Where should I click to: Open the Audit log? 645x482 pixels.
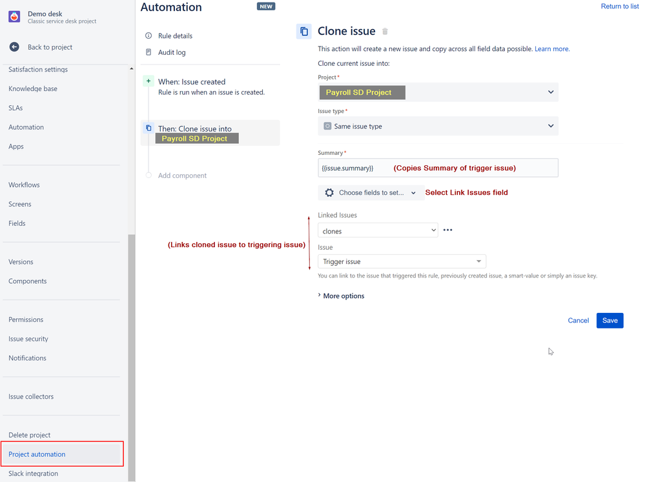pos(172,52)
